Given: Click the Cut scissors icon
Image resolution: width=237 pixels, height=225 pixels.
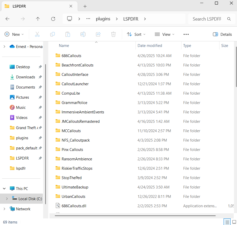Looking at the screenshot, I should 37,34.
